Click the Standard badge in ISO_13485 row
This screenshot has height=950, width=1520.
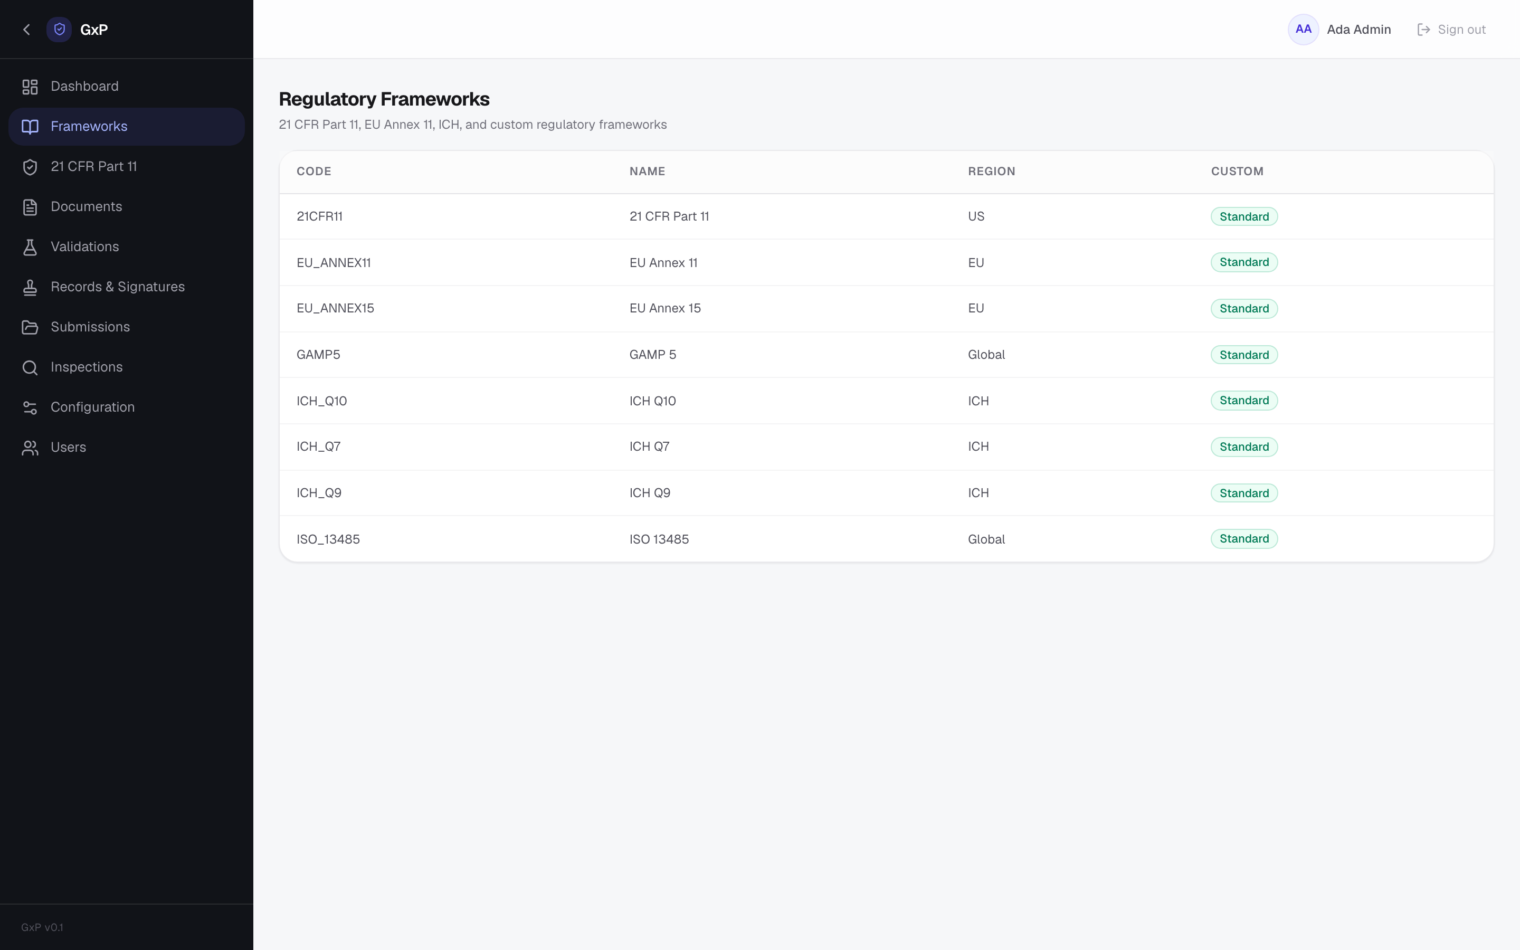coord(1243,539)
